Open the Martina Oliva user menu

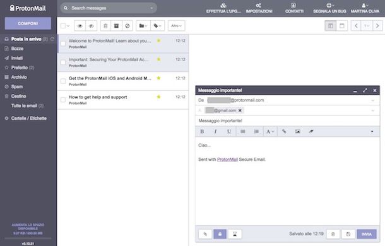pos(365,8)
